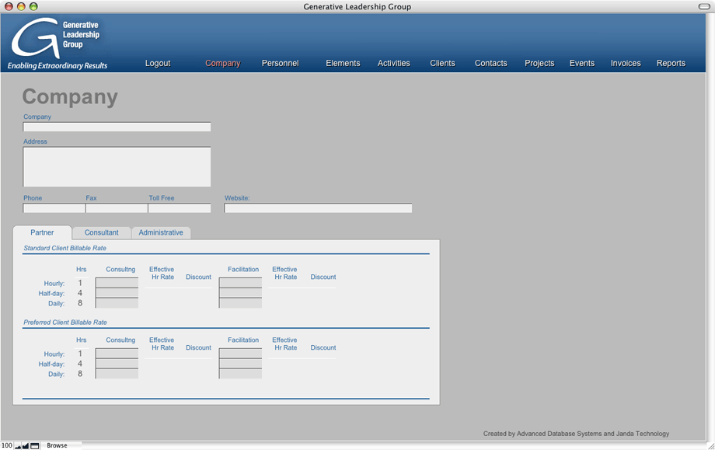Screen dimensions: 715x450
Task: Click Standard rate Daily Facilitation field
Action: 240,303
